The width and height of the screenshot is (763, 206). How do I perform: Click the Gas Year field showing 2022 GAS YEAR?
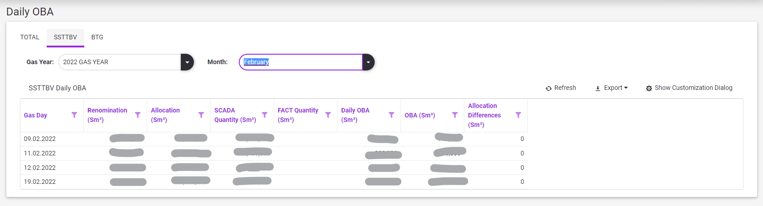120,62
